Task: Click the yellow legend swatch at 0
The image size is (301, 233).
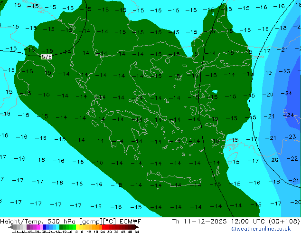Action: point(77,227)
